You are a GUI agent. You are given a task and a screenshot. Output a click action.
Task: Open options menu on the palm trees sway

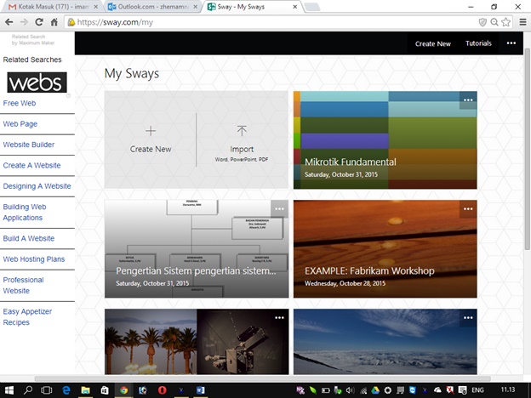[279, 318]
